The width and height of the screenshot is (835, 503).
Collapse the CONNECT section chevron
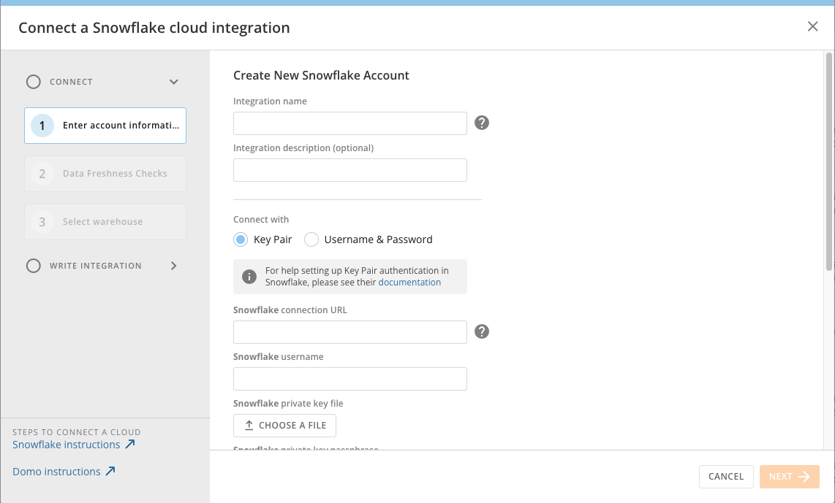[x=173, y=82]
